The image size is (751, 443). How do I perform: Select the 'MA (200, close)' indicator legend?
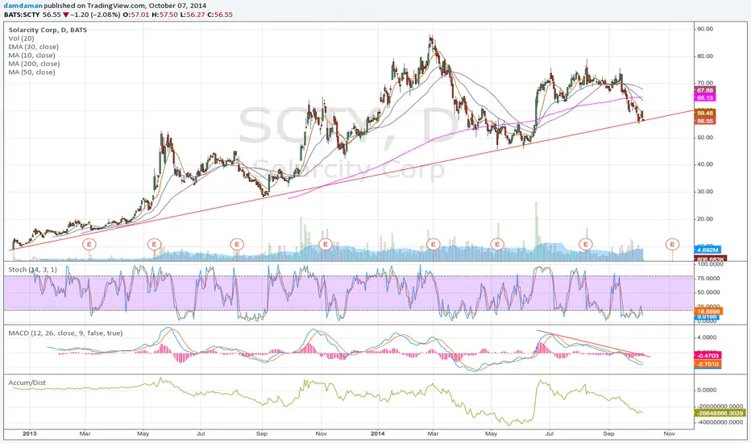point(34,64)
